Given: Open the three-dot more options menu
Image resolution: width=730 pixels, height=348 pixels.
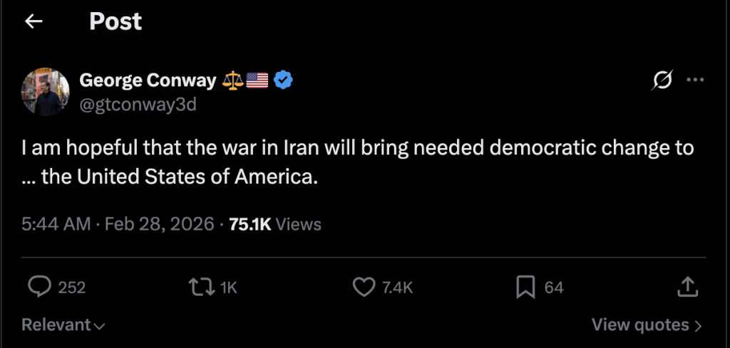Looking at the screenshot, I should click(694, 80).
